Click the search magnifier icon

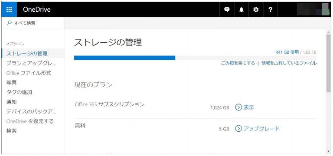tap(9, 23)
